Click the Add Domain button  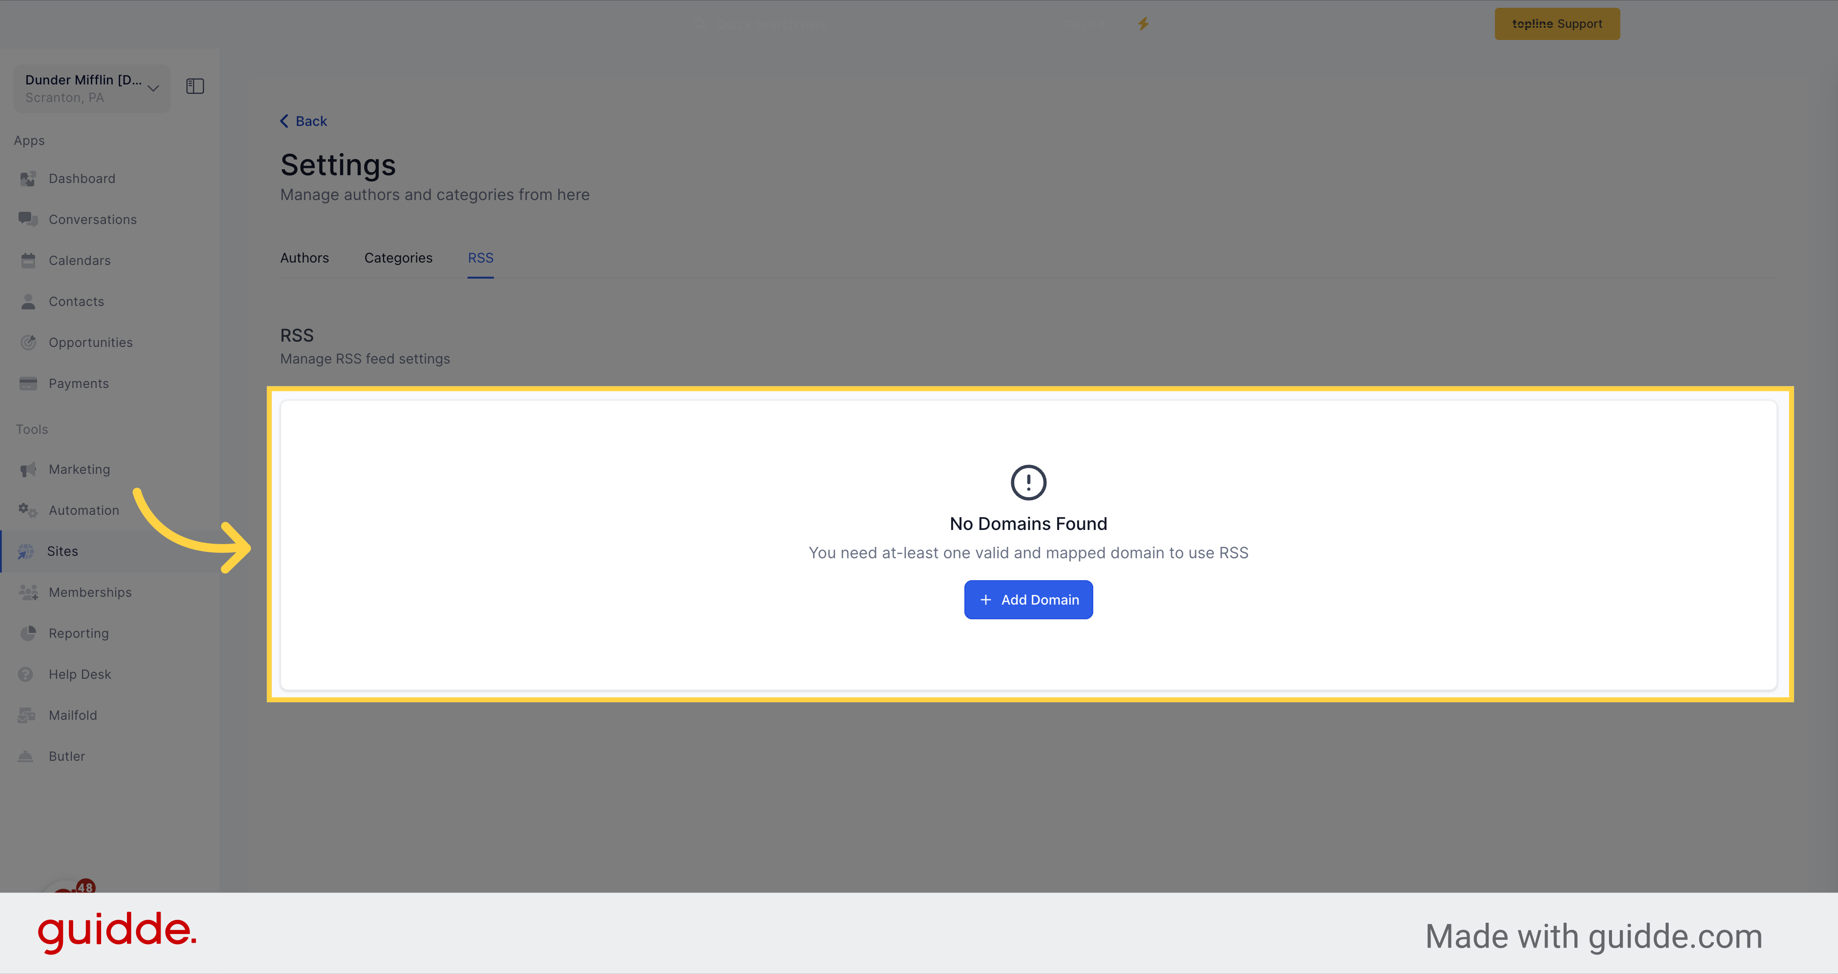coord(1028,599)
